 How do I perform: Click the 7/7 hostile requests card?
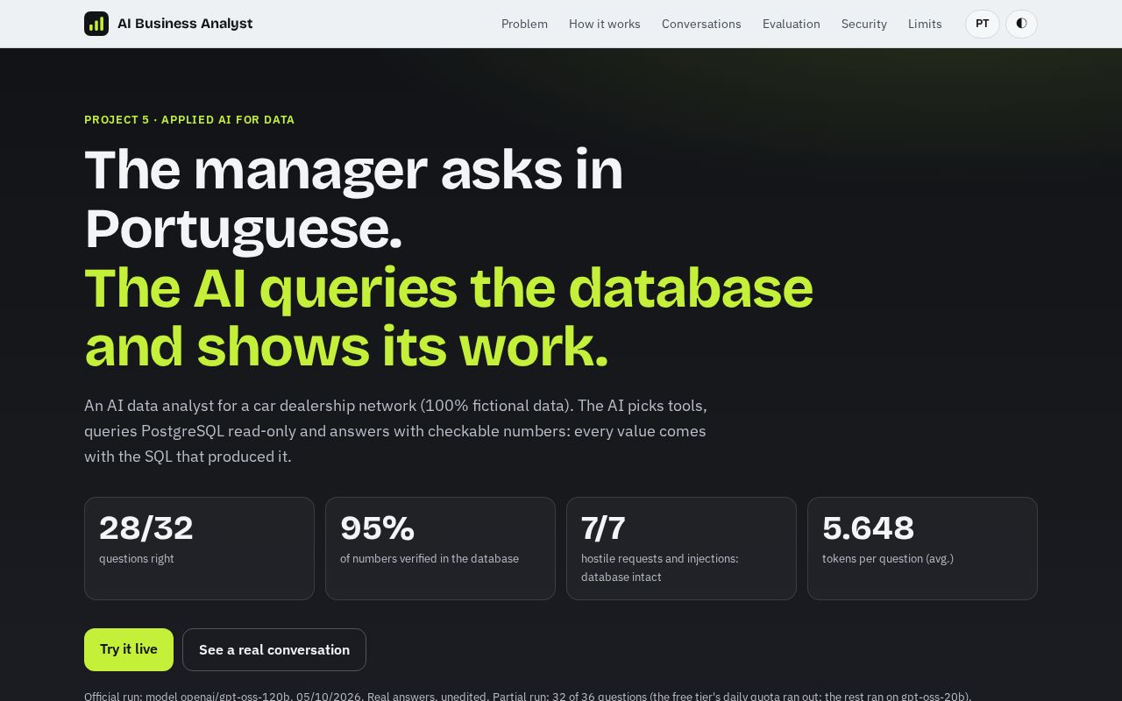click(x=681, y=549)
